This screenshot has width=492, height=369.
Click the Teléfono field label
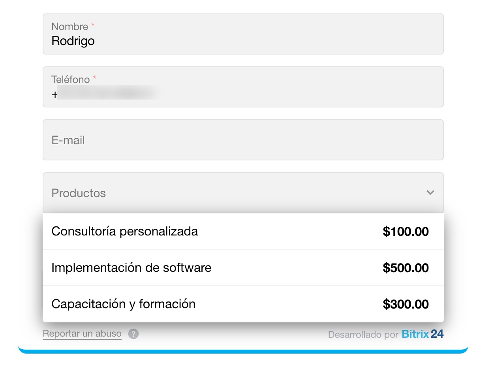click(x=71, y=79)
